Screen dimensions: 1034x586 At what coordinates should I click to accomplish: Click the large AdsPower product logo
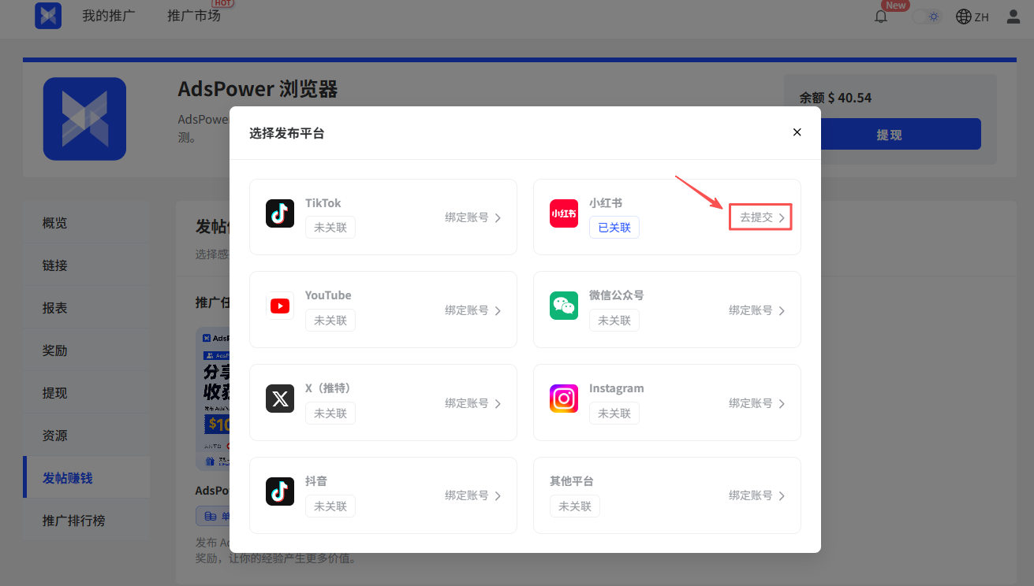click(x=84, y=119)
